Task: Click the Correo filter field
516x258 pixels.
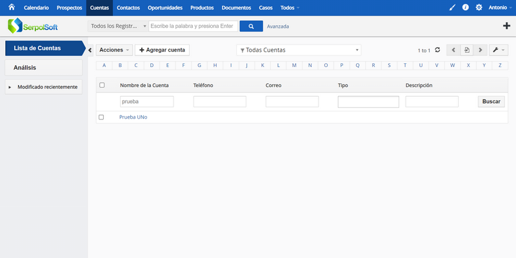Action: 292,102
